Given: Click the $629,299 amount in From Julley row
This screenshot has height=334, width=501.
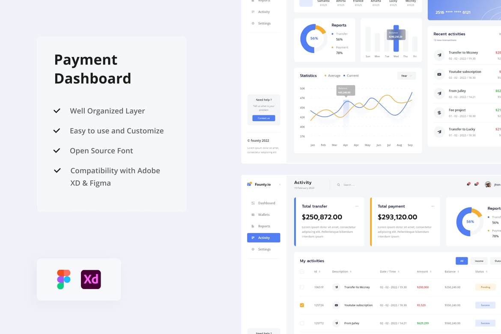Looking at the screenshot, I should coord(423,323).
